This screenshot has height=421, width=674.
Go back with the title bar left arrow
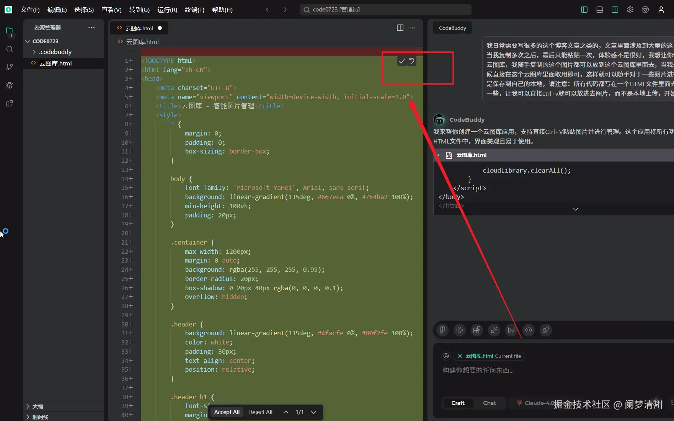[x=267, y=10]
